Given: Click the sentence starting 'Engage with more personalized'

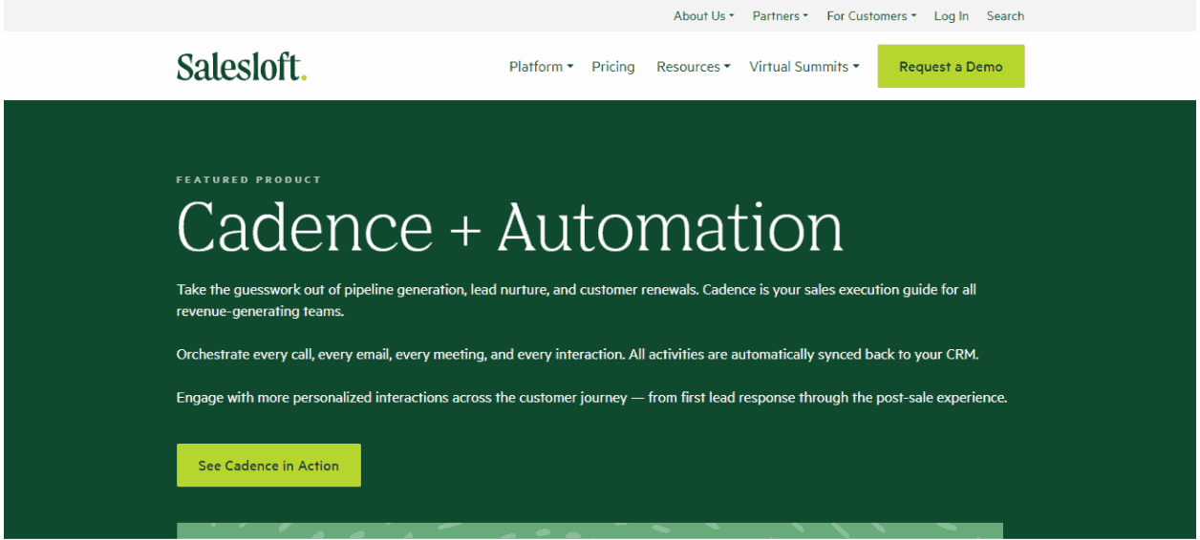Looking at the screenshot, I should pos(592,397).
